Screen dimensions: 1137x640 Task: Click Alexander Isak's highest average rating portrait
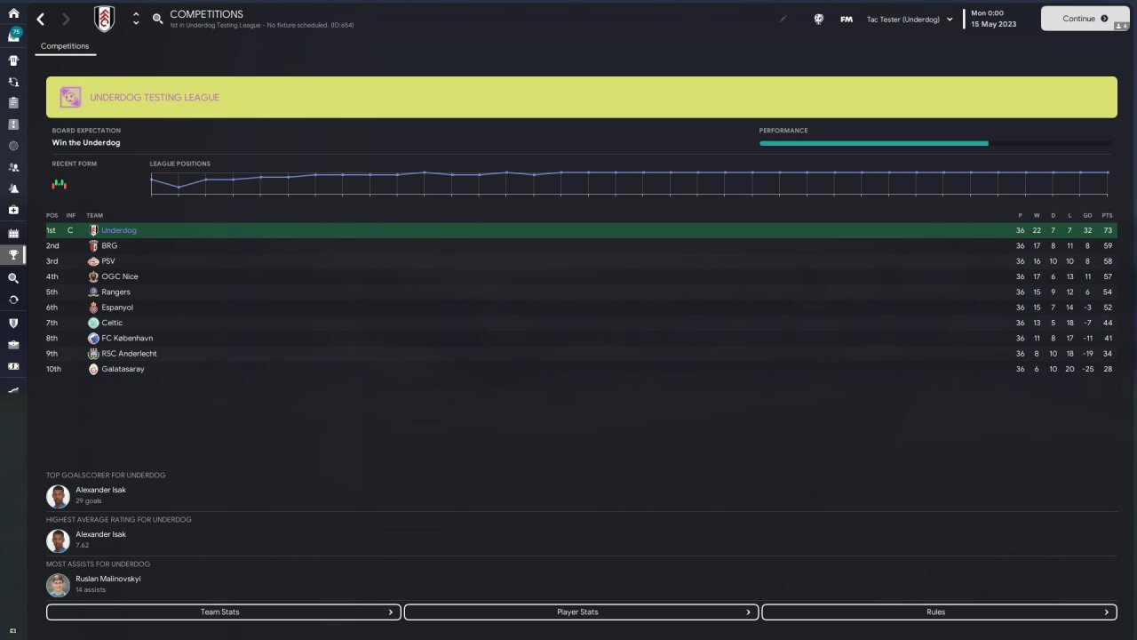[x=58, y=540]
